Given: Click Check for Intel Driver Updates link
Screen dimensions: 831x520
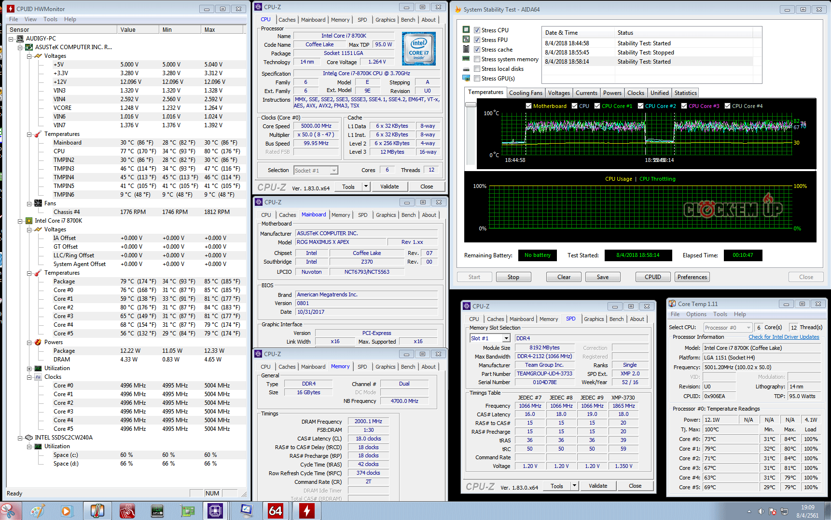Looking at the screenshot, I should [784, 337].
